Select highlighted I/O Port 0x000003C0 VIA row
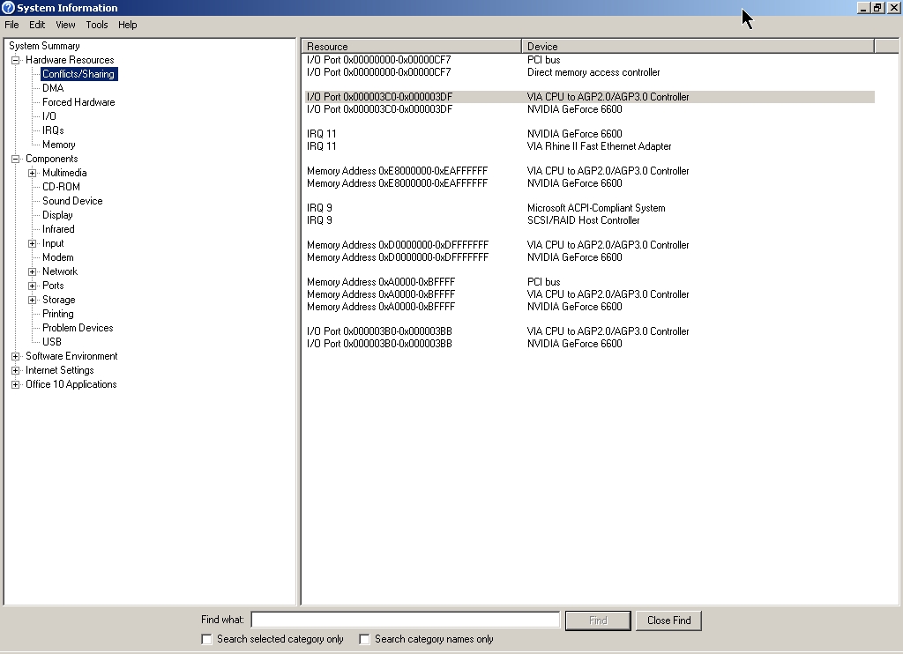The width and height of the screenshot is (903, 654). (590, 97)
